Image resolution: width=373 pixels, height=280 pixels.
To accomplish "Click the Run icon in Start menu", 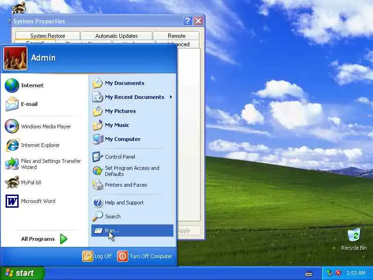I will pos(98,231).
